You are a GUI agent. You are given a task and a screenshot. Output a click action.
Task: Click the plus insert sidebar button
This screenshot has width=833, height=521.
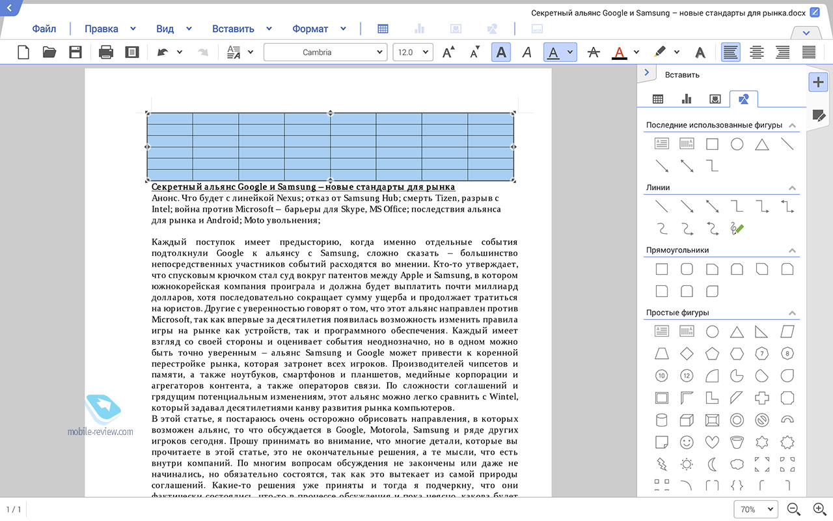coord(818,82)
